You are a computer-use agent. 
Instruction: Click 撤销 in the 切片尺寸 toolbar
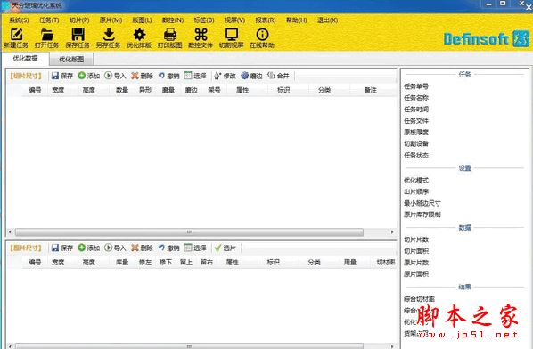click(x=169, y=76)
